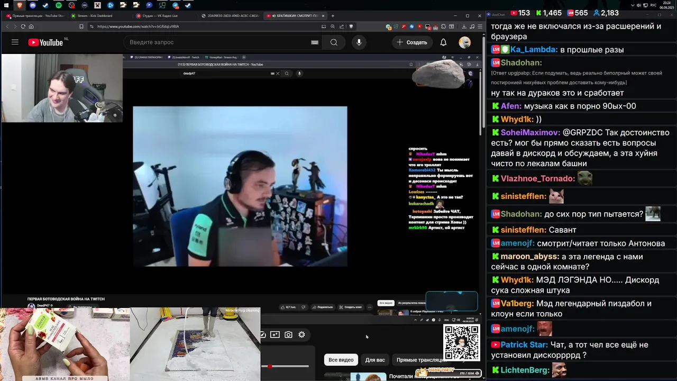Click 'Поделиться' share button

(323, 307)
